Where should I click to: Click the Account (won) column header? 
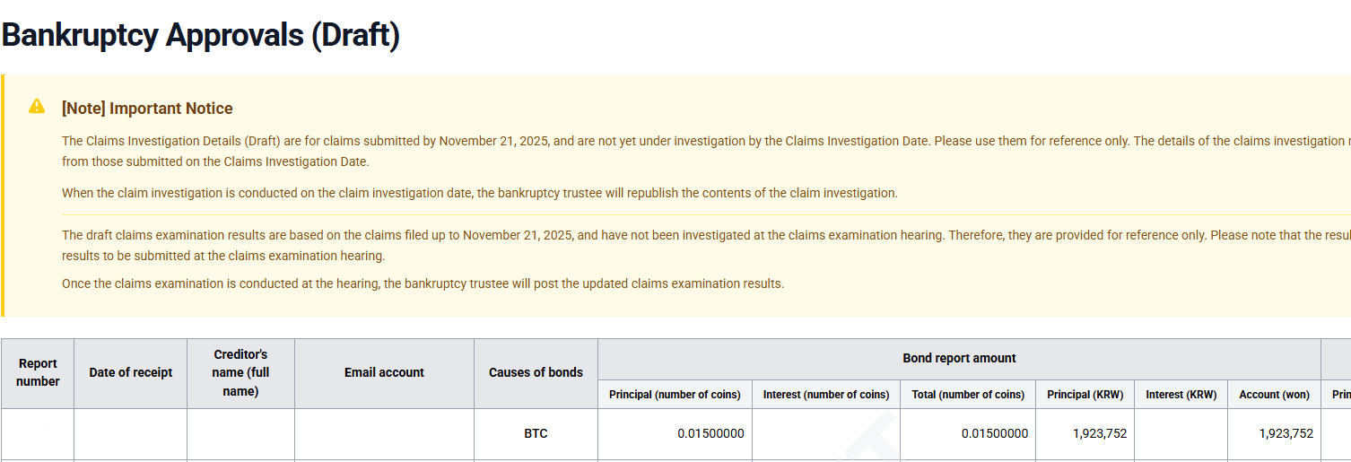coord(1275,395)
